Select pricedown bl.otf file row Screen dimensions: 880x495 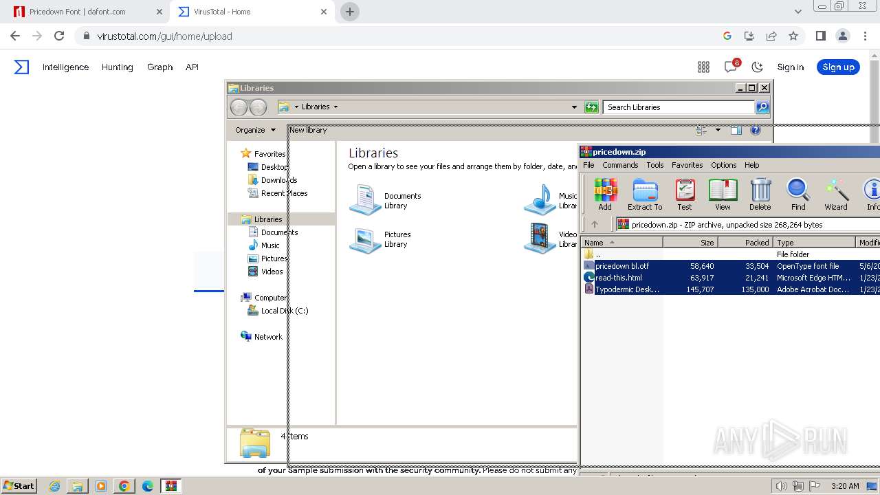click(x=730, y=266)
